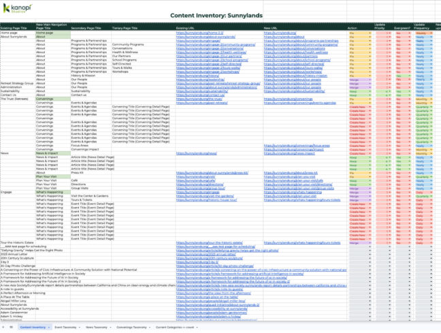Select the A Place At The Table cell
Screen dimensions: 441x333
pyautogui.click(x=18, y=297)
